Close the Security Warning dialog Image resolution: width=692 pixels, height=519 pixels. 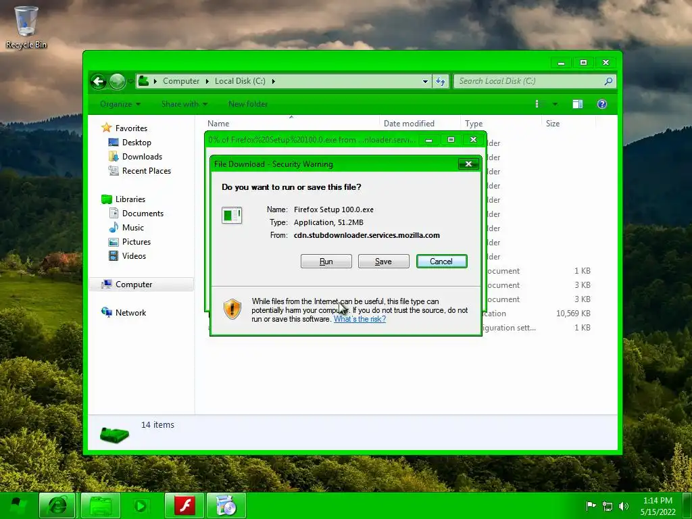(x=468, y=164)
